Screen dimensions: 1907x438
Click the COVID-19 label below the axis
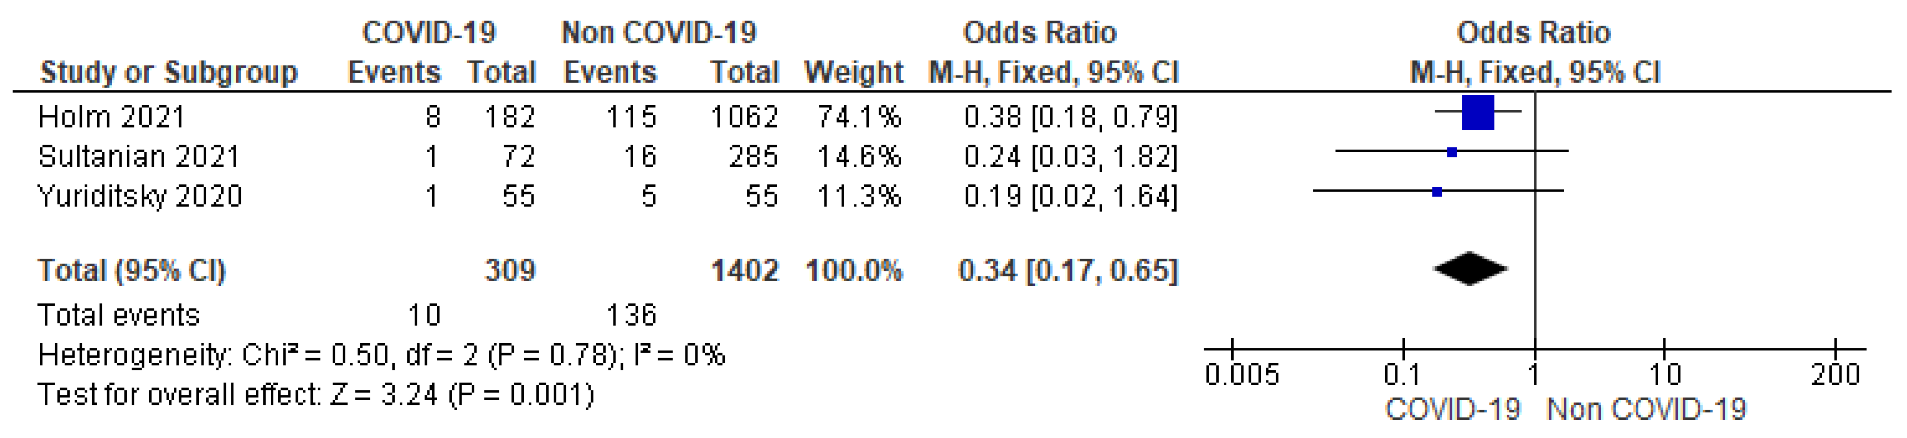(1452, 409)
